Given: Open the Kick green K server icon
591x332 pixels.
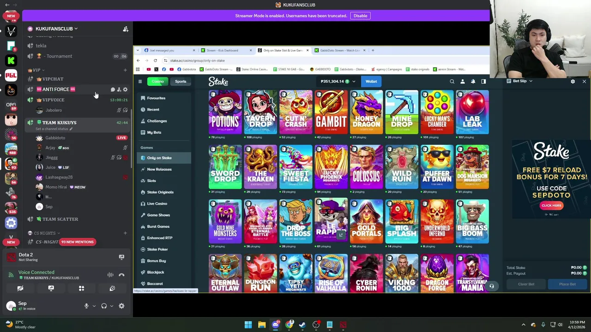Looking at the screenshot, I should [11, 60].
